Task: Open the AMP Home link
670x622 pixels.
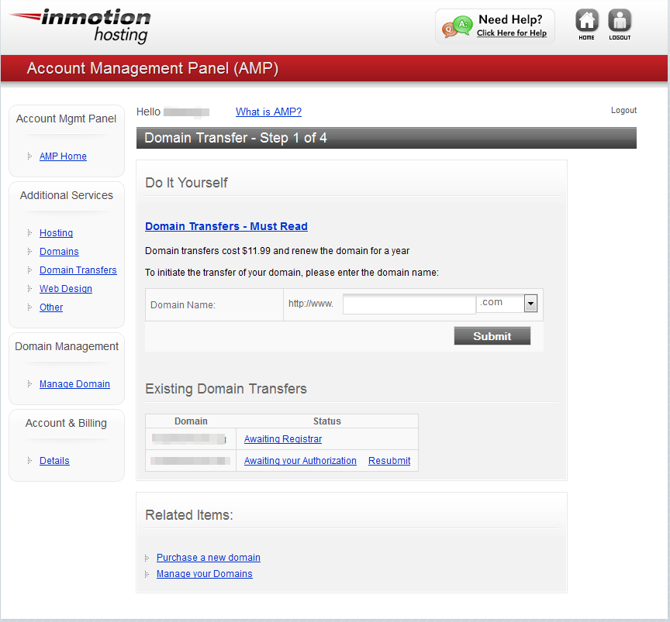Action: [x=63, y=156]
